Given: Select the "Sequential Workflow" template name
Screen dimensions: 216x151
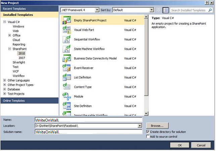Looking at the screenshot, I should coord(87,39).
